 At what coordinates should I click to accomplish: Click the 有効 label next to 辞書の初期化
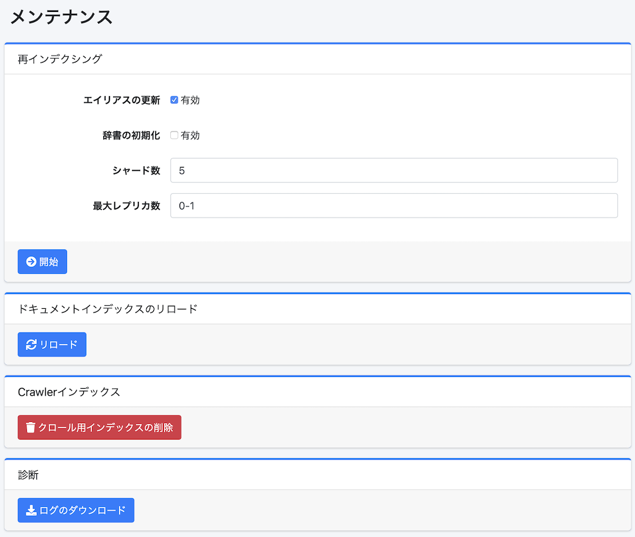(190, 136)
